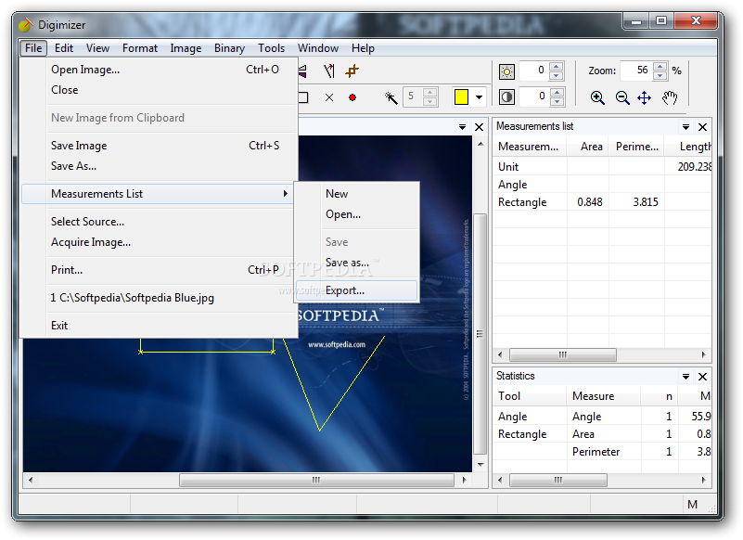The image size is (743, 540).
Task: Select New in Measurements List submenu
Action: [357, 193]
